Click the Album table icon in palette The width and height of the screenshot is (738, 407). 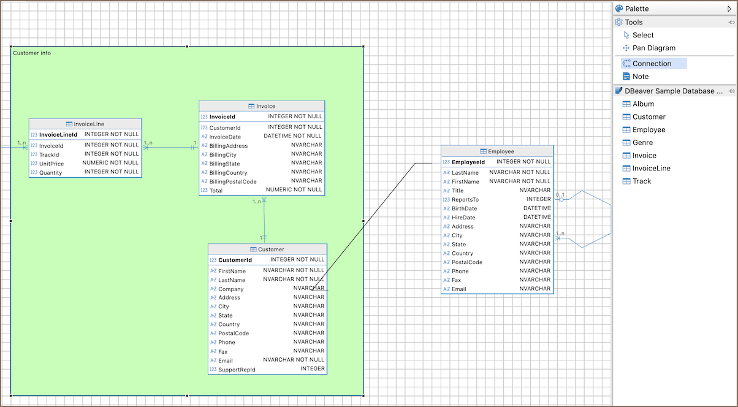[x=626, y=104]
